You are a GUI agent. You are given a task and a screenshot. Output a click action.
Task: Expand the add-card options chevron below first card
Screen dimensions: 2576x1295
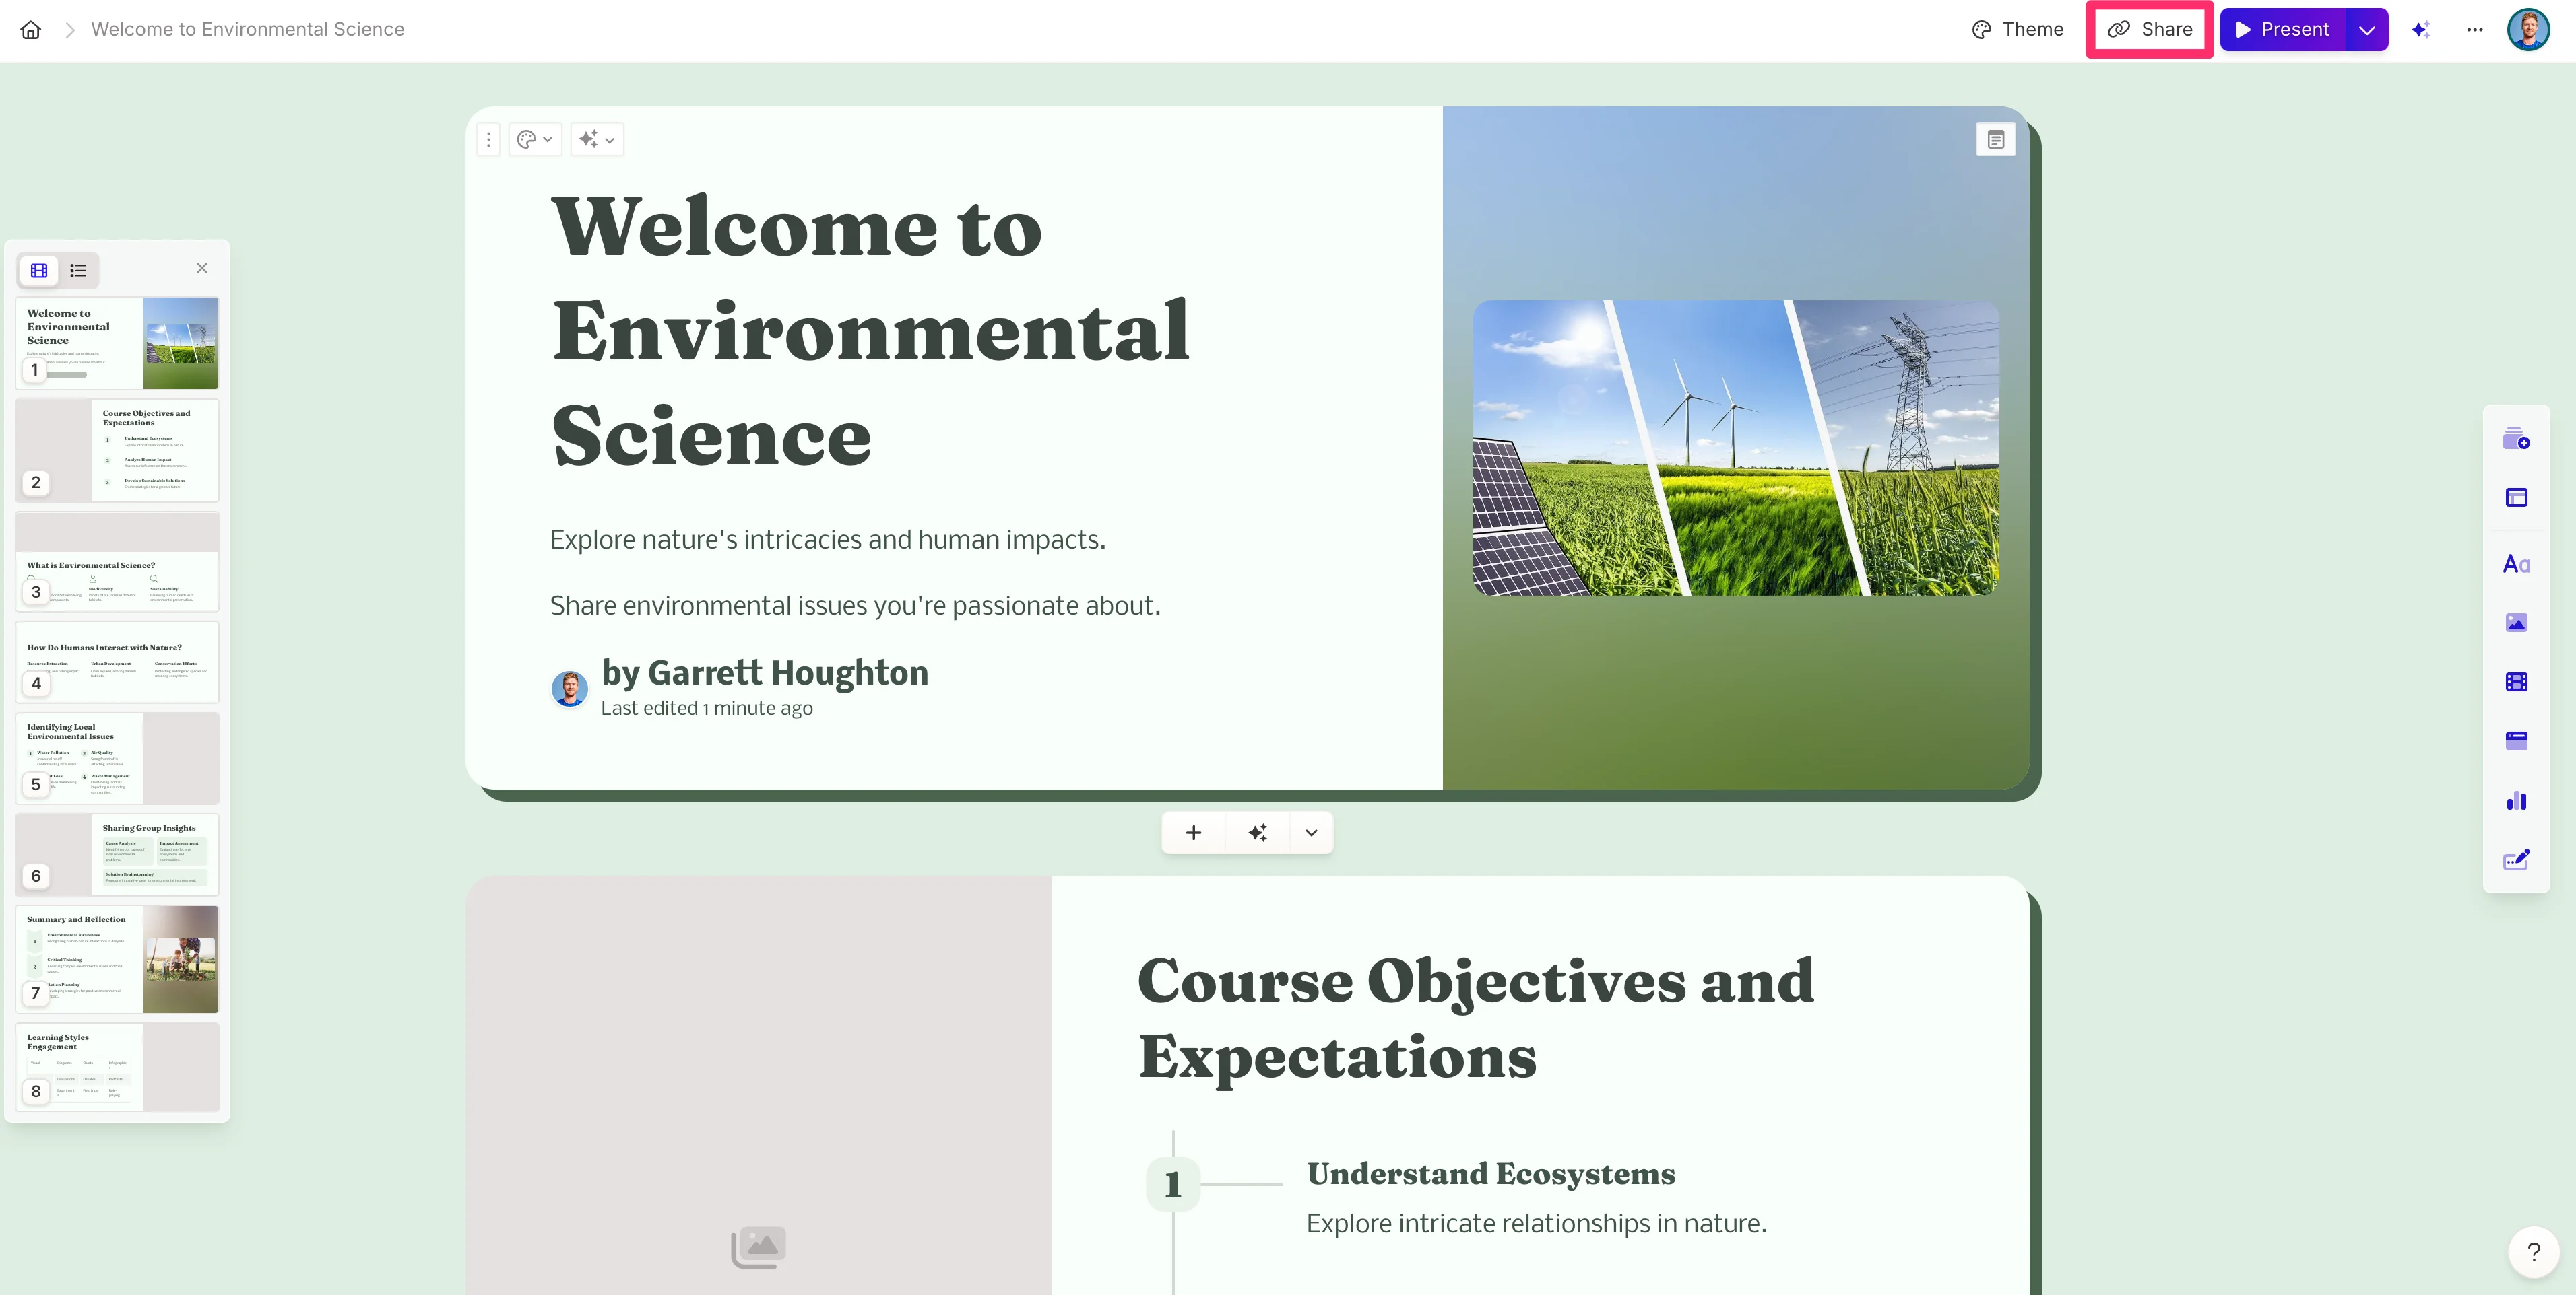click(x=1311, y=833)
